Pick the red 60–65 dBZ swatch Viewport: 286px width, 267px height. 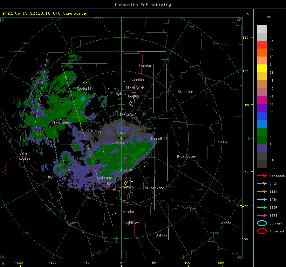tap(262, 45)
